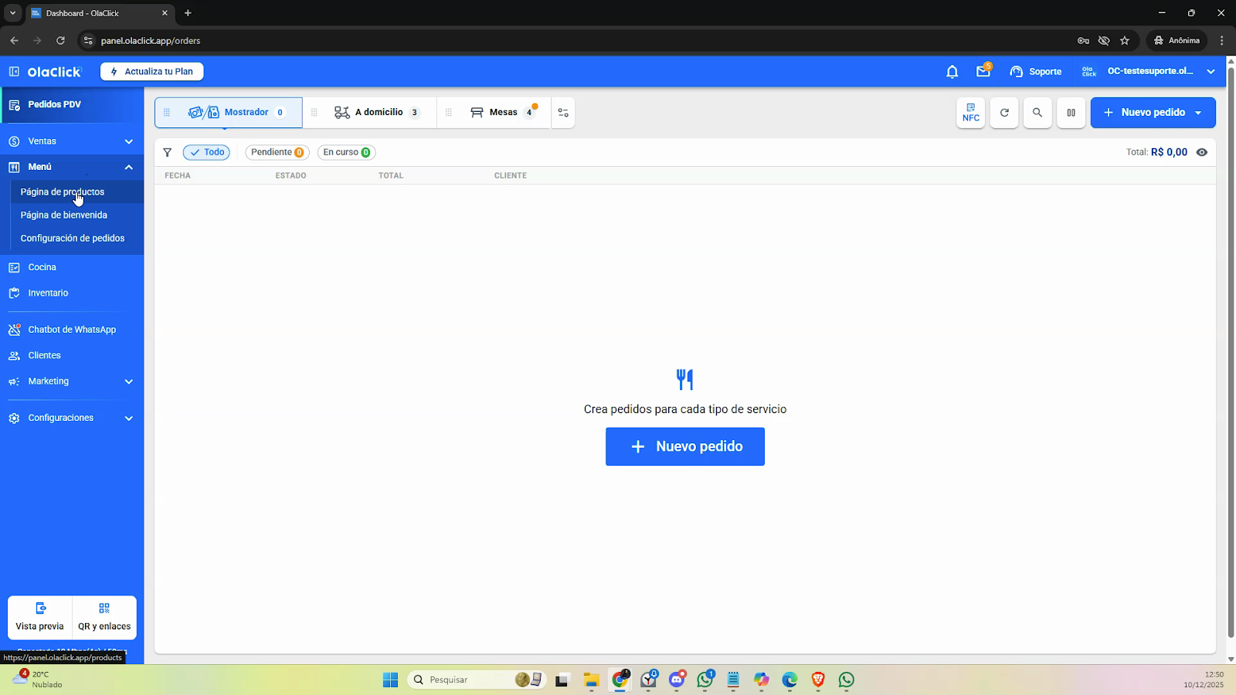1236x695 pixels.
Task: Click the Actualiza tu Plan button
Action: pyautogui.click(x=151, y=72)
